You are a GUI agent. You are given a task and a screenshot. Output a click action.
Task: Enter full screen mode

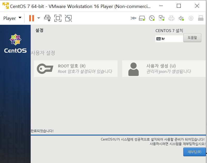click(x=58, y=18)
